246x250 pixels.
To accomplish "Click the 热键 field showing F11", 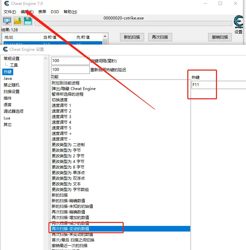I will (x=219, y=85).
